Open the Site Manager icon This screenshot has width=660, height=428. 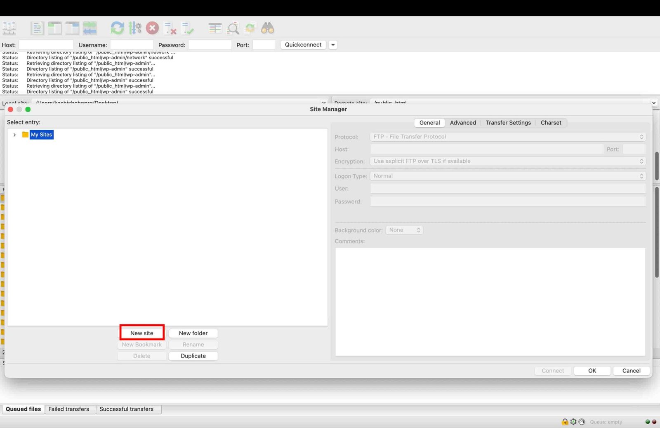point(9,28)
